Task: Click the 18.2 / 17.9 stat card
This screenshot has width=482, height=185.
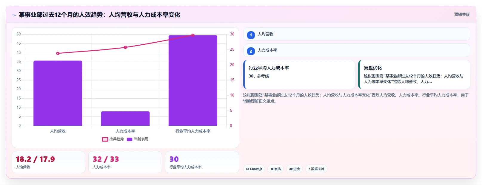Action: click(x=48, y=162)
